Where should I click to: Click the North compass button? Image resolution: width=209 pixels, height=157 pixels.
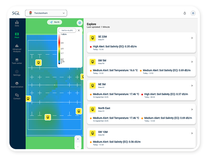(55, 22)
